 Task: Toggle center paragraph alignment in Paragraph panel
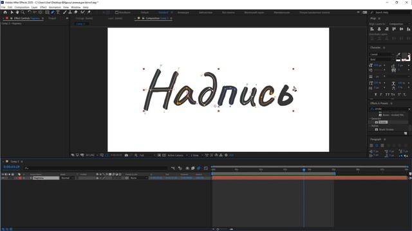coord(377,146)
